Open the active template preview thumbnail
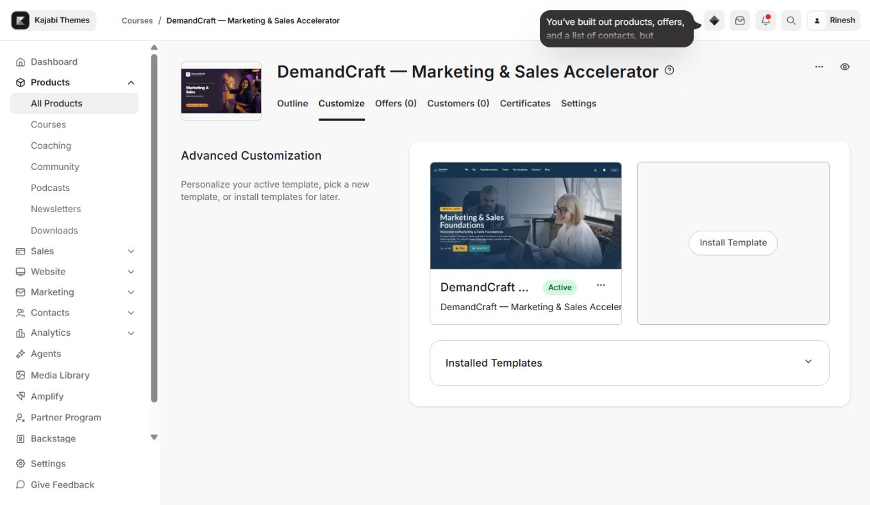 (x=526, y=216)
